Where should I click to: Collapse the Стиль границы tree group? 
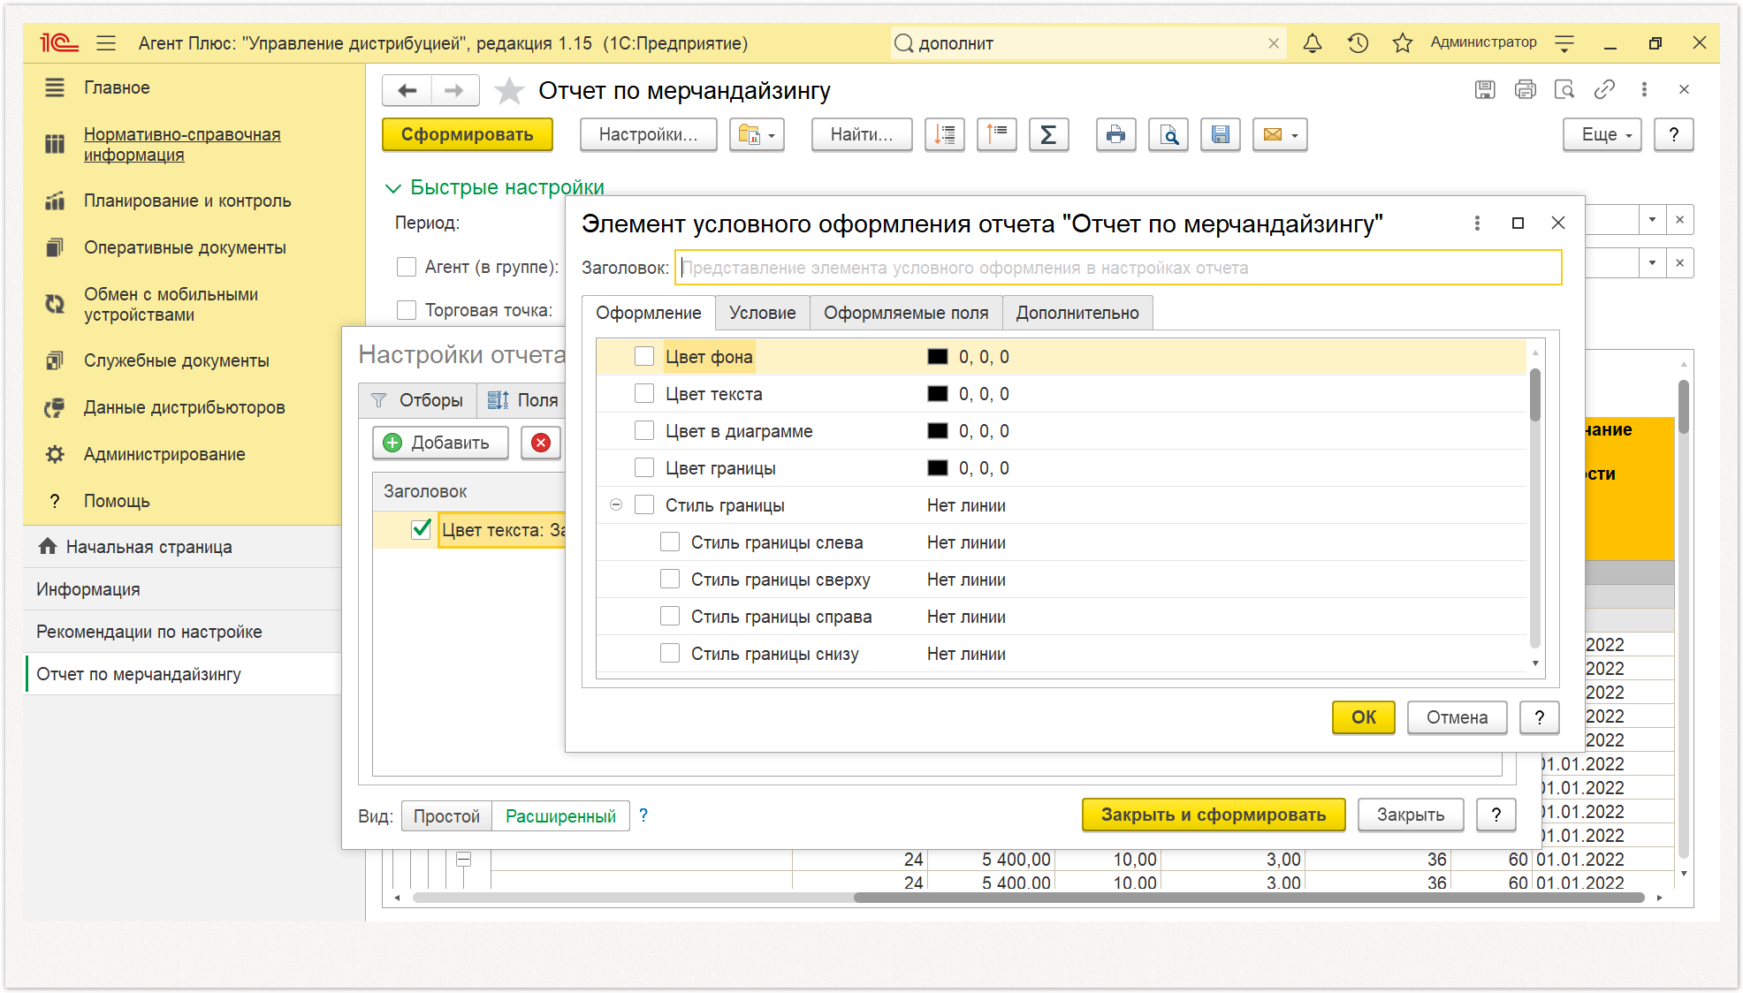pyautogui.click(x=616, y=505)
